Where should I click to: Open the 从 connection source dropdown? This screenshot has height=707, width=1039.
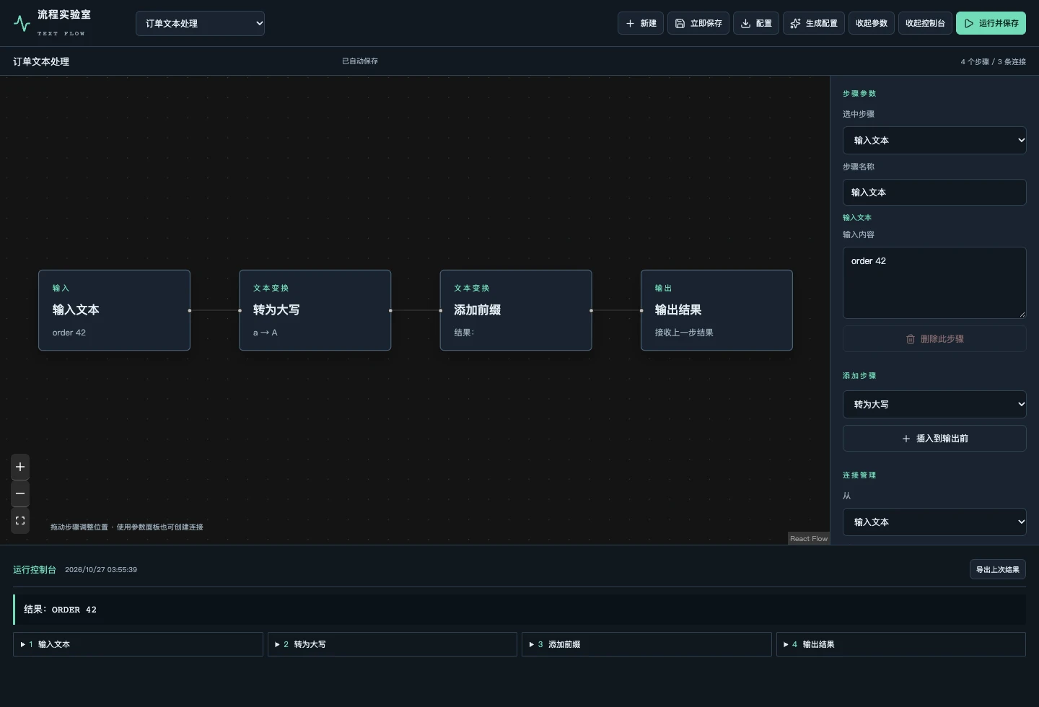point(934,522)
